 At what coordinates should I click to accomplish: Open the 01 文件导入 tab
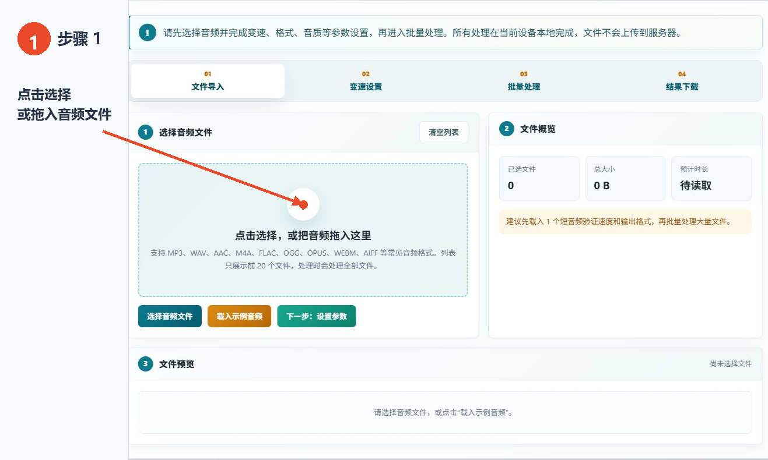tap(208, 81)
